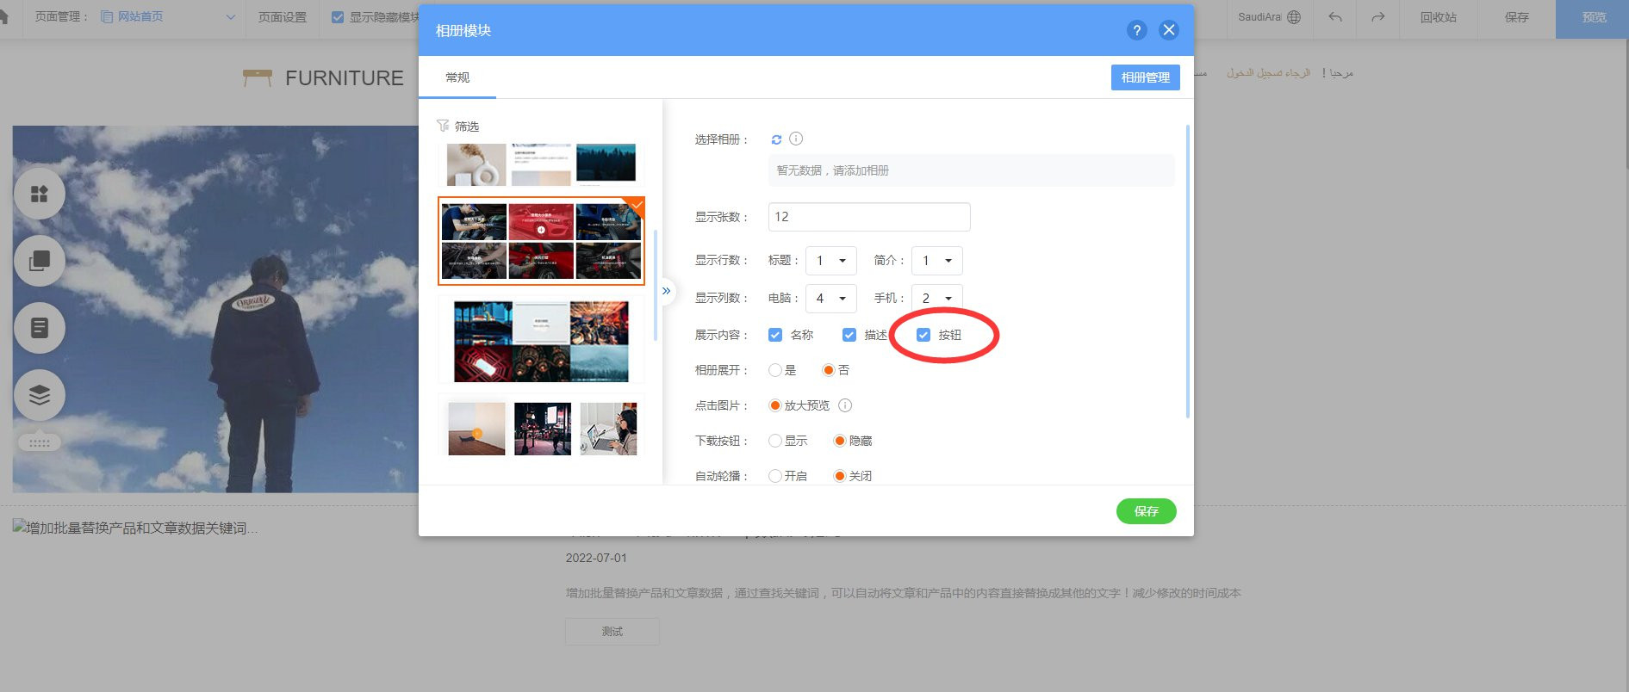Click the globe language icon
The width and height of the screenshot is (1629, 692).
tap(1294, 17)
